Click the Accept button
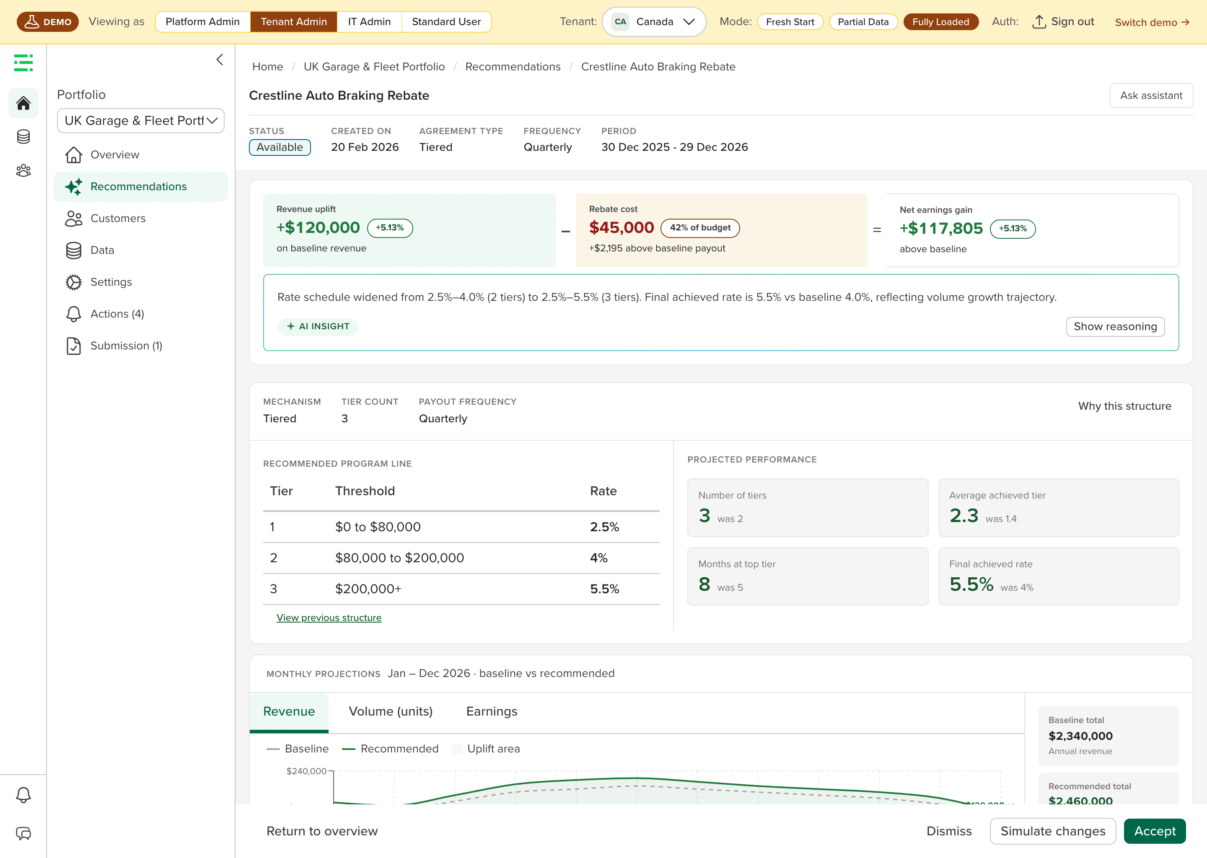The width and height of the screenshot is (1207, 858). (1155, 831)
